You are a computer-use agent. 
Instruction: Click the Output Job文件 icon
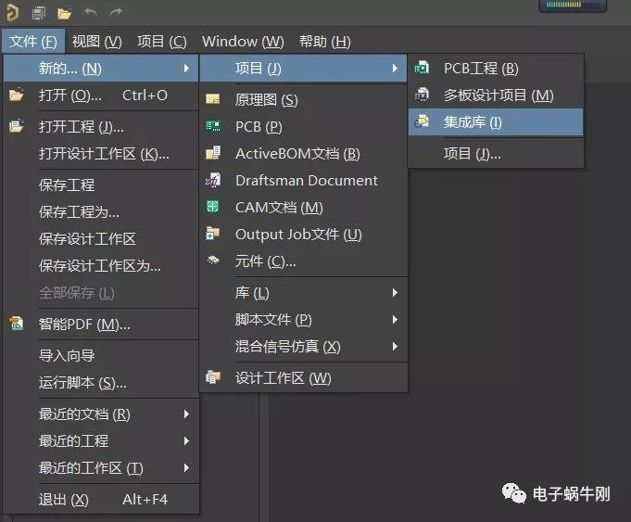(212, 234)
